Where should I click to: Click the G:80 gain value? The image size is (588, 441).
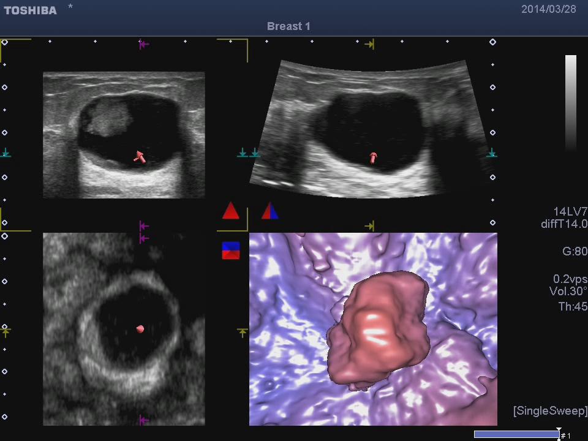pos(575,251)
